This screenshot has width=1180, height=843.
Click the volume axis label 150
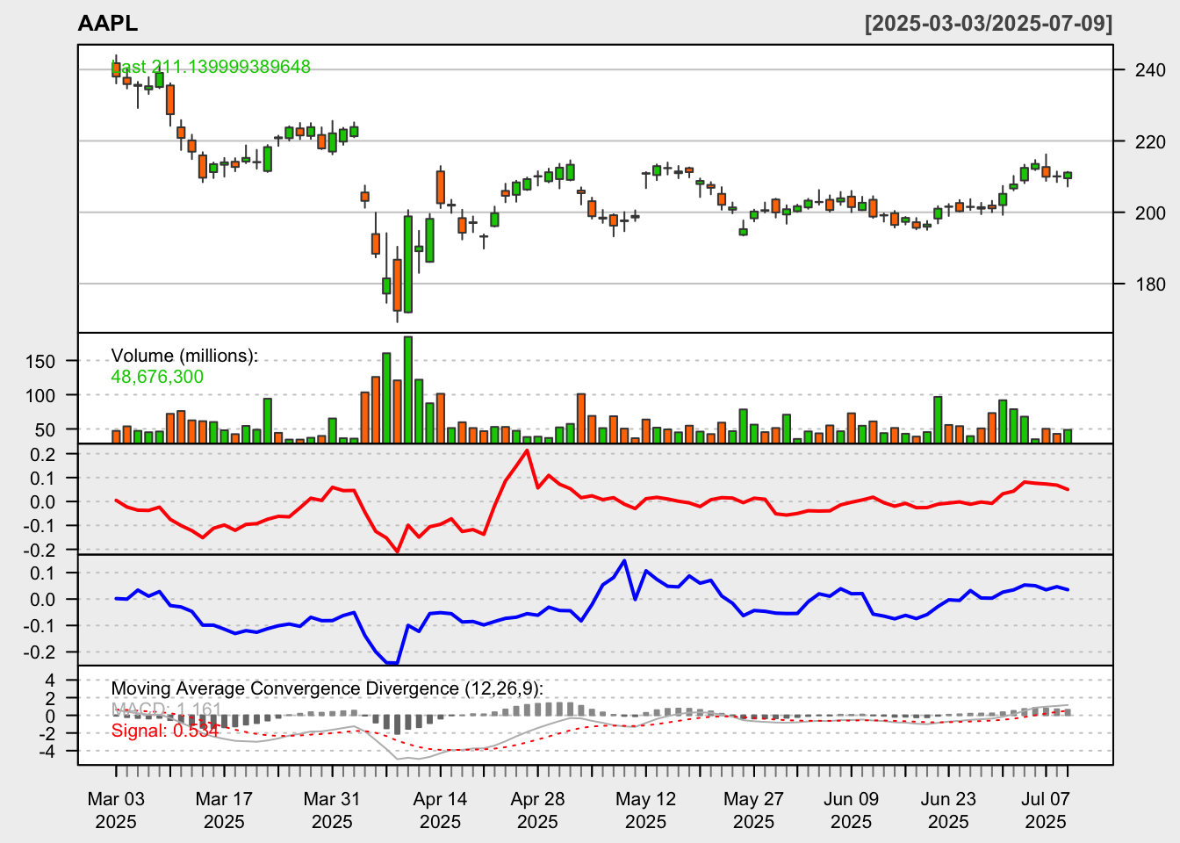click(40, 361)
